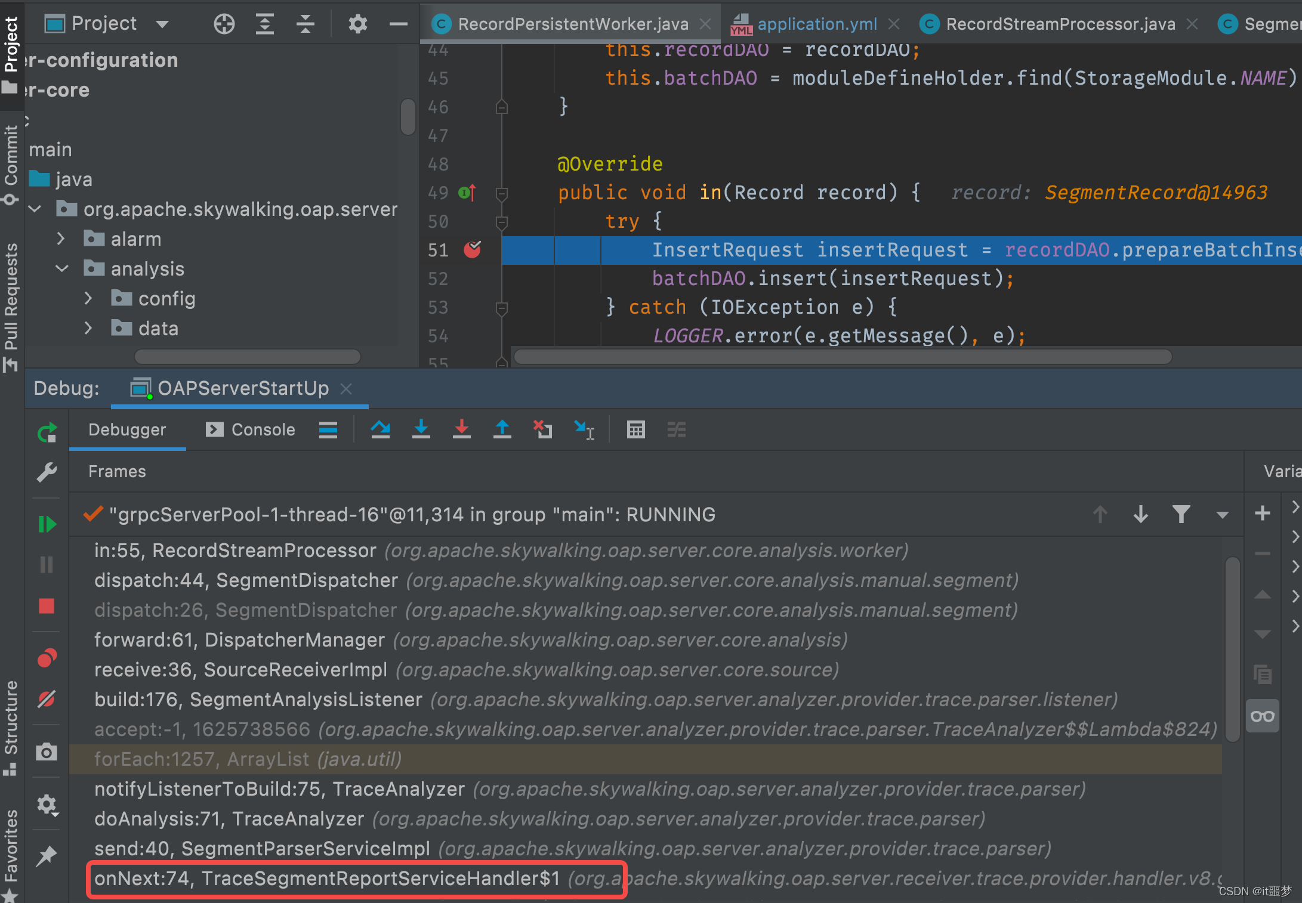Expand the config folder

point(88,298)
